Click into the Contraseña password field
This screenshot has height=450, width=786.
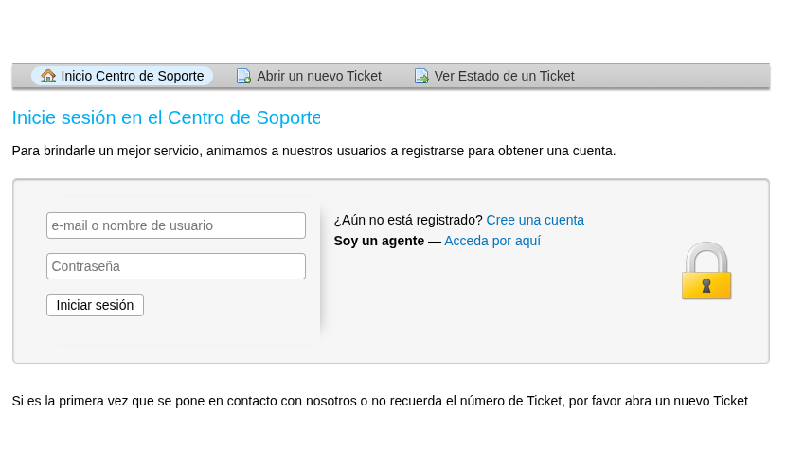coord(176,266)
